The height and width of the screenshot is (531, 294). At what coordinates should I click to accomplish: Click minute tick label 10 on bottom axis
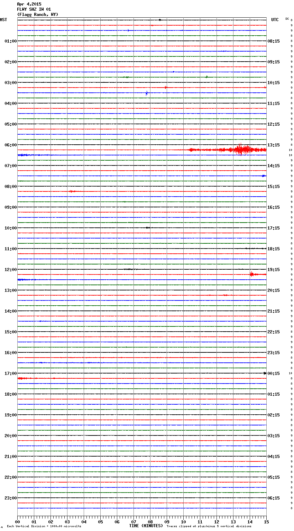(184, 522)
